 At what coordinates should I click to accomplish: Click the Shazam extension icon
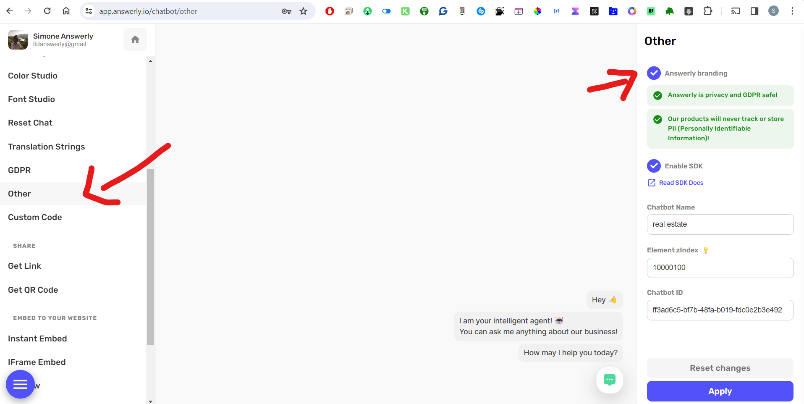[x=481, y=11]
